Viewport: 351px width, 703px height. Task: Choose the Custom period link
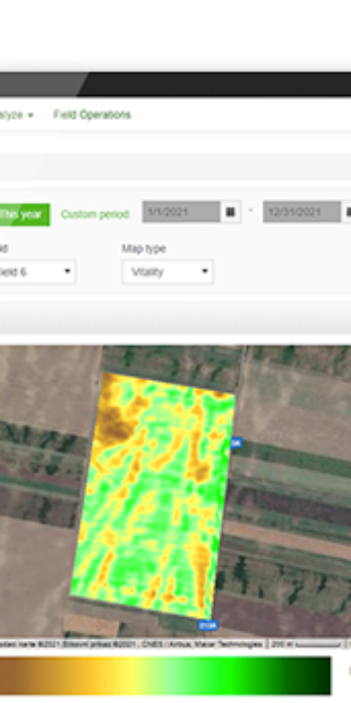coord(95,214)
